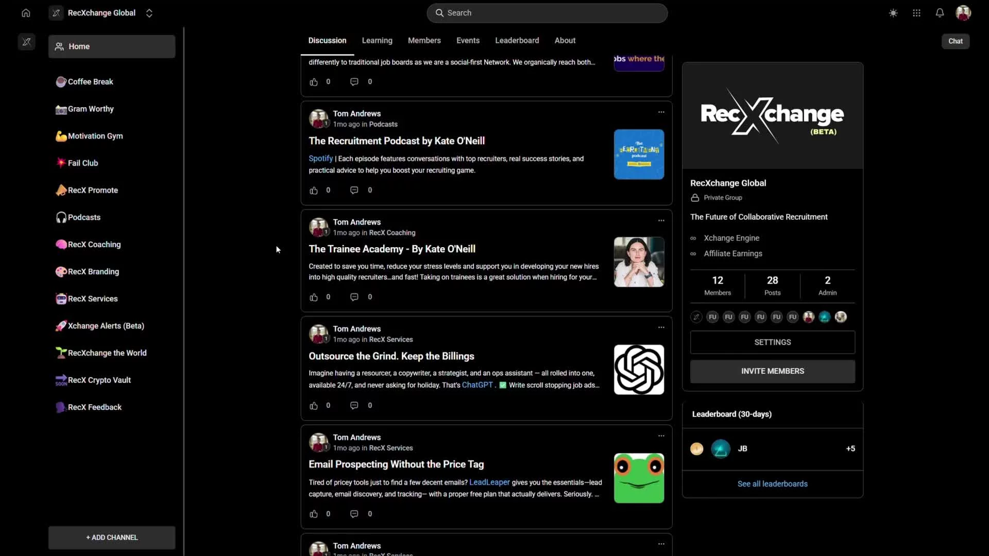Image resolution: width=989 pixels, height=556 pixels.
Task: Comment on the Recruitment Podcast post
Action: [x=354, y=190]
